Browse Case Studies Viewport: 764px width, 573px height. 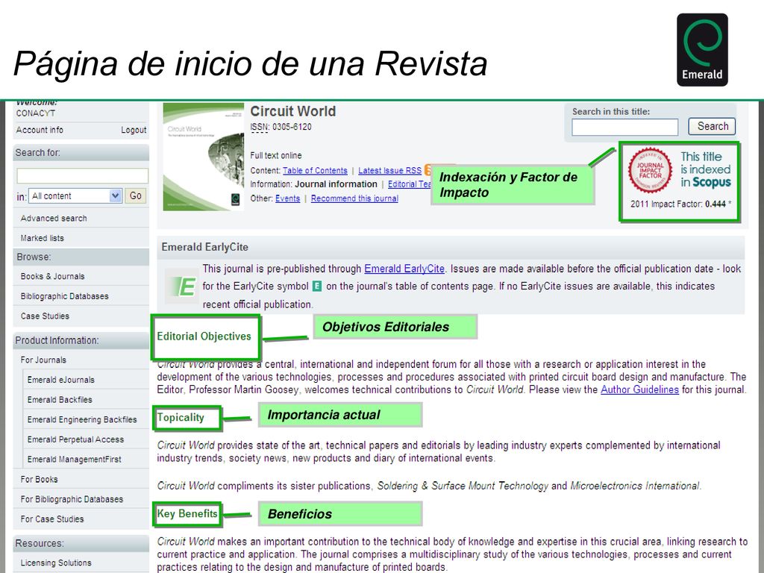(x=45, y=316)
